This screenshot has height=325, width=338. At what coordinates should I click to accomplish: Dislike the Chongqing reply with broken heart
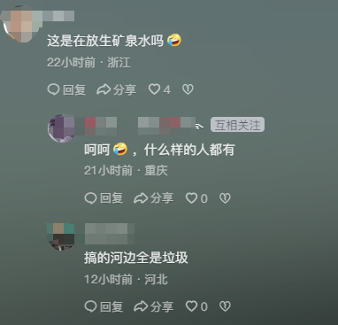pyautogui.click(x=225, y=198)
